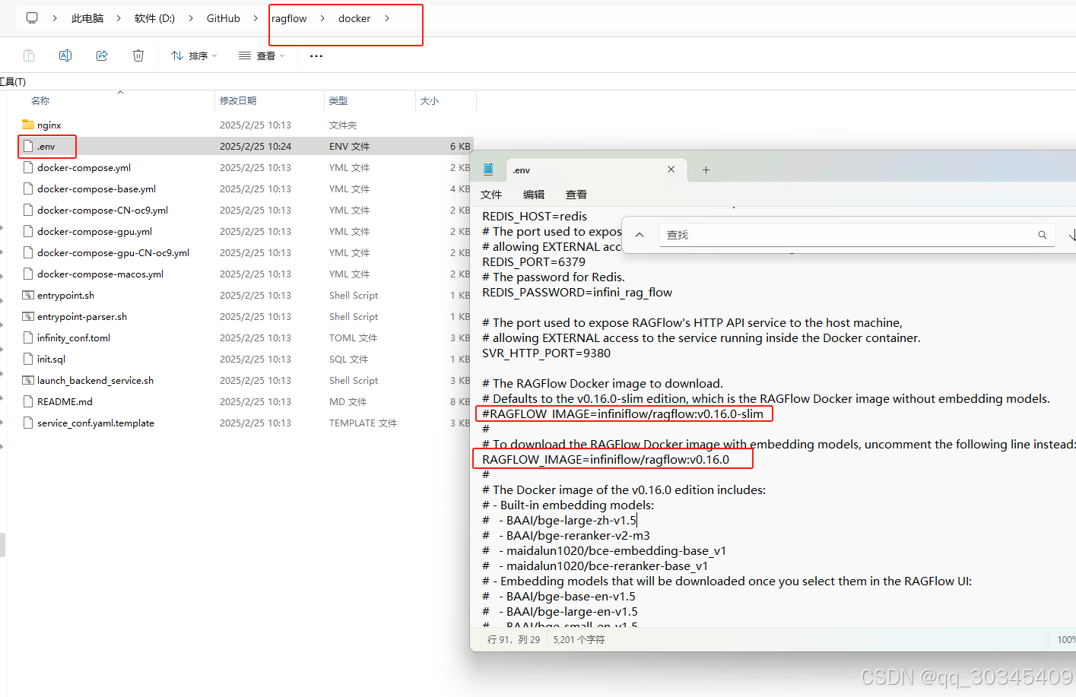Click the entrypoint-parser.sh file icon
Viewport: 1076px width, 697px height.
[x=28, y=316]
